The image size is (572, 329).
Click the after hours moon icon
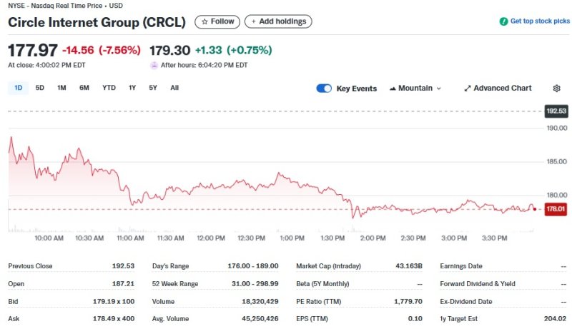click(154, 65)
